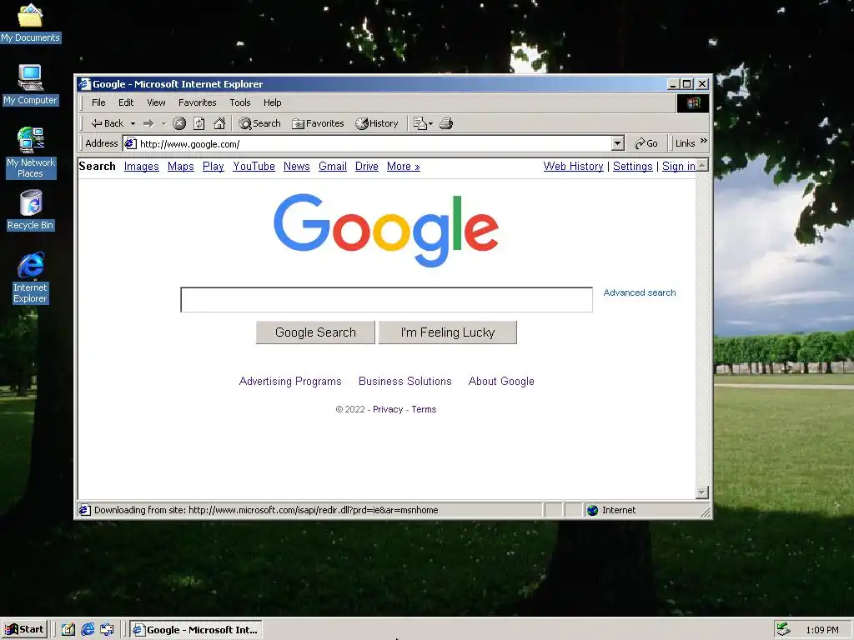Open the Advanced search link
Viewport: 854px width, 640px height.
pyautogui.click(x=640, y=292)
